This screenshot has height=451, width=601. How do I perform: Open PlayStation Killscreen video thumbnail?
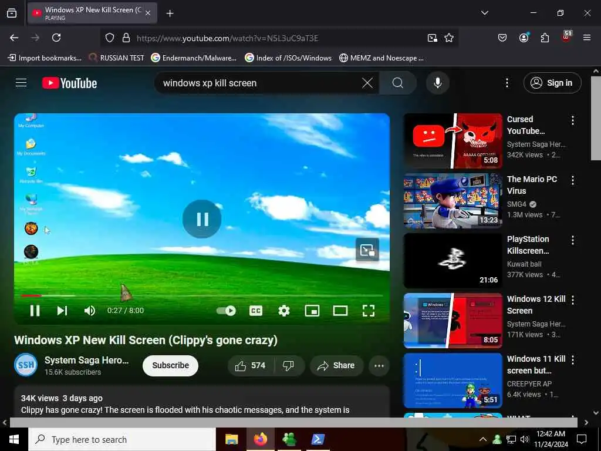click(x=453, y=260)
